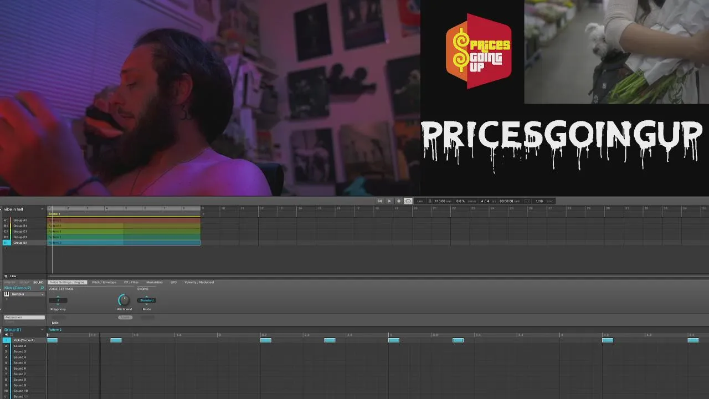The width and height of the screenshot is (709, 399).
Task: Switch to the MASTER channel tab
Action: (x=10, y=282)
